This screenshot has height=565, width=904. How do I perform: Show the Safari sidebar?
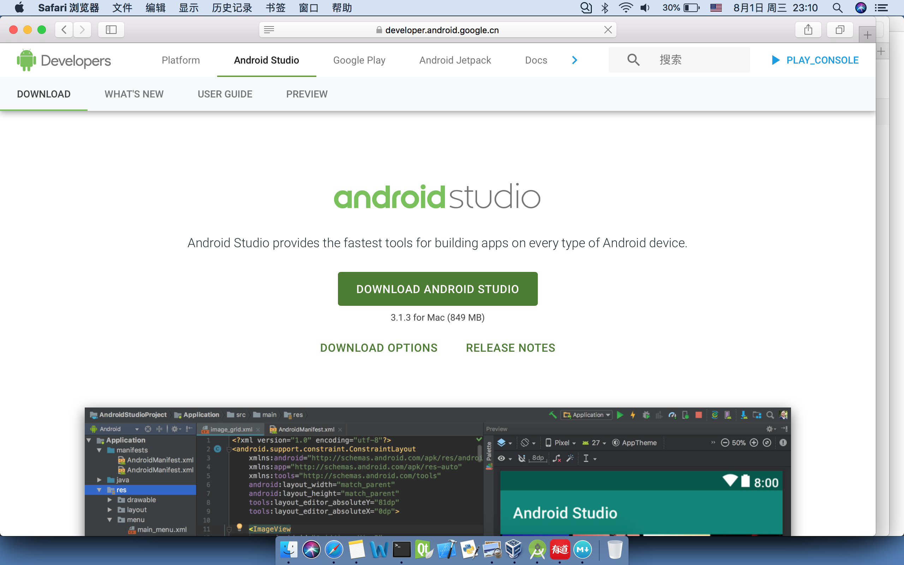tap(111, 30)
